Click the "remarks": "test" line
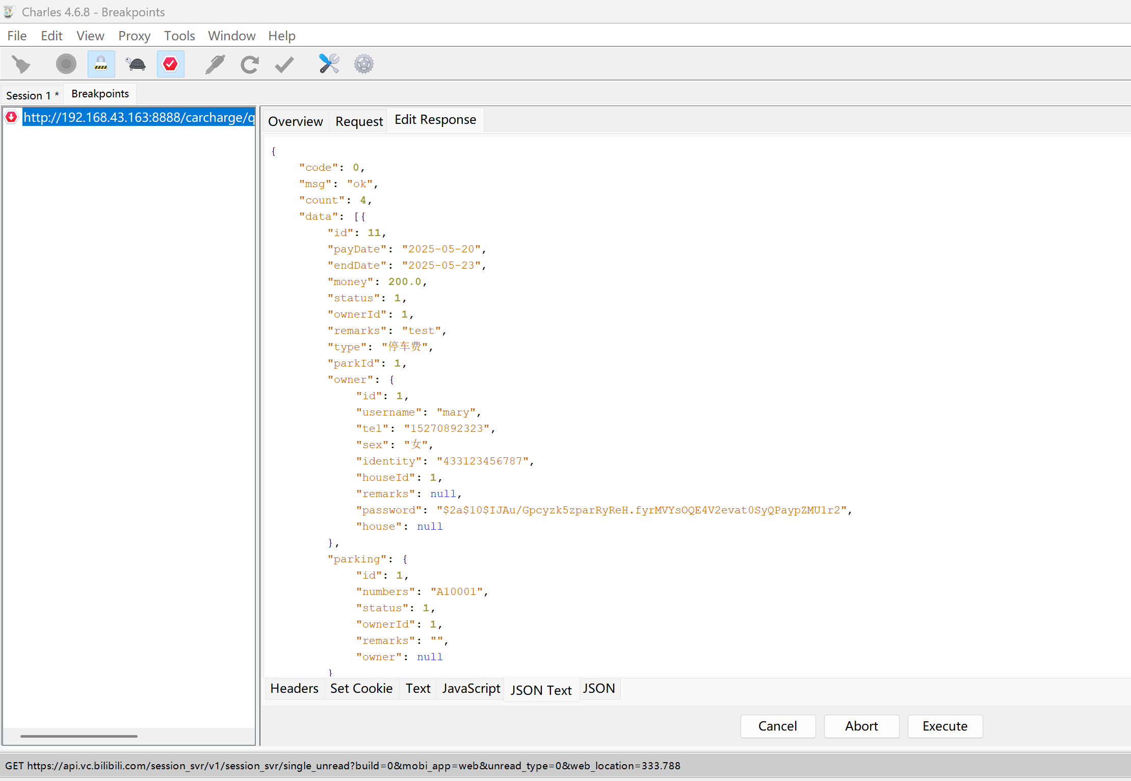Screen dimensions: 1131x781 387,331
